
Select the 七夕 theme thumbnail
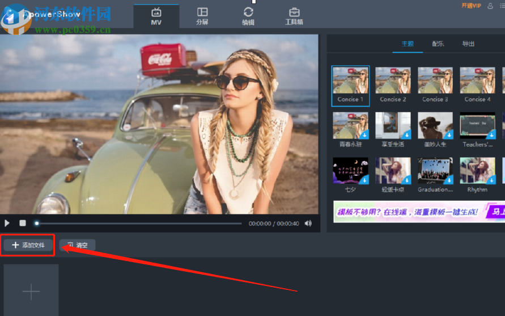(x=350, y=171)
